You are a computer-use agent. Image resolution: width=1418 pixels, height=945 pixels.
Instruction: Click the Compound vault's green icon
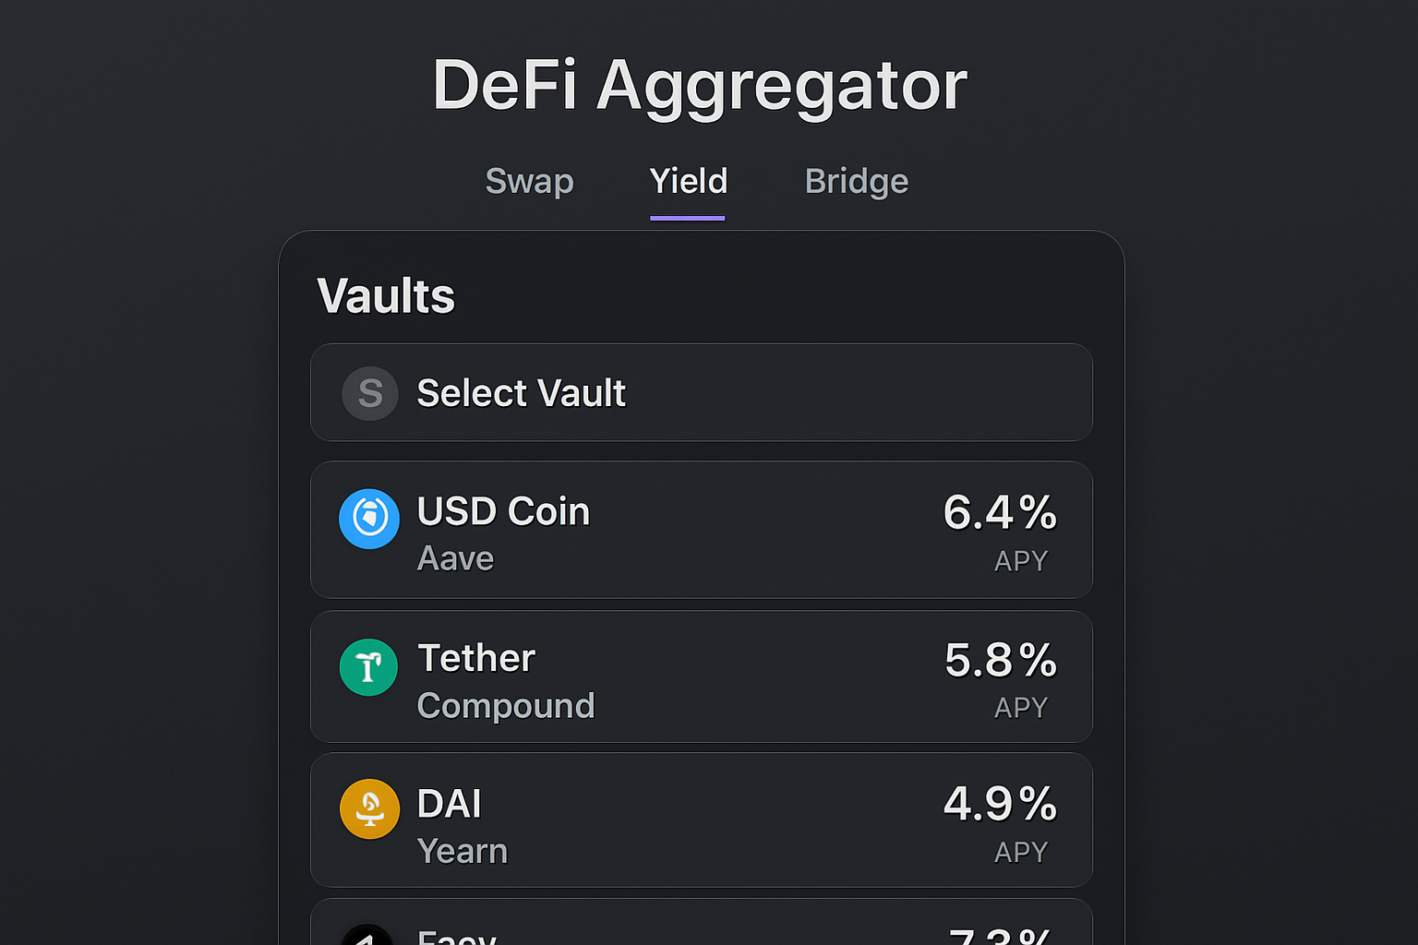(x=368, y=666)
